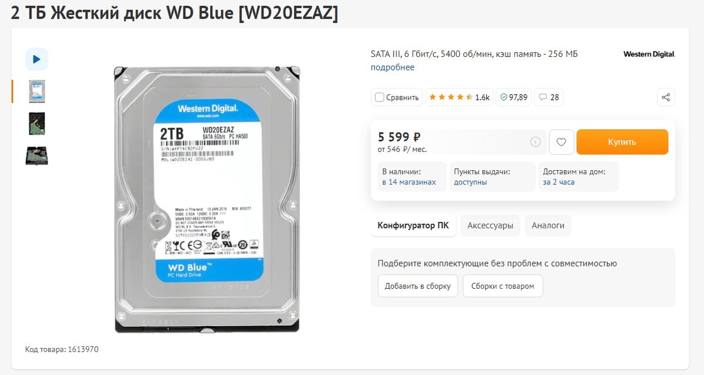This screenshot has height=375, width=704.
Task: Select the angled hard drive thumbnail
Action: click(36, 156)
